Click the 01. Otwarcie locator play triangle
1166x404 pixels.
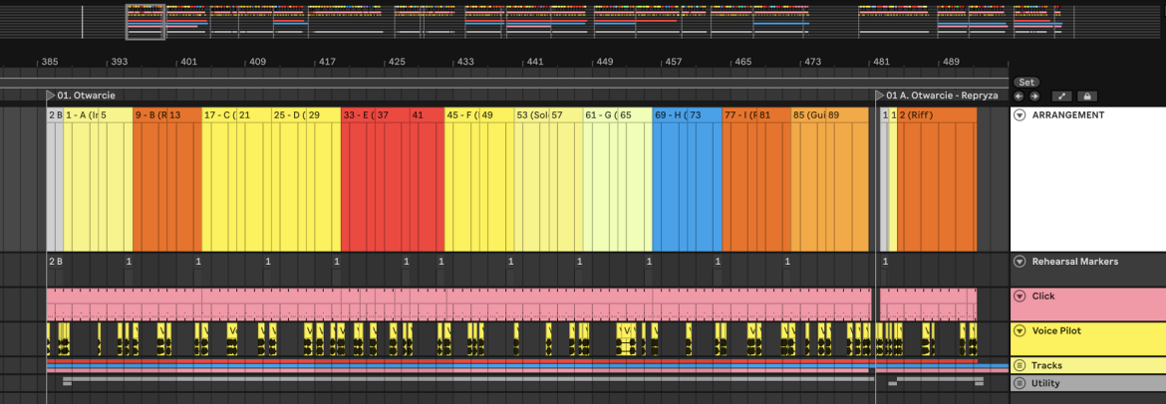coord(51,96)
